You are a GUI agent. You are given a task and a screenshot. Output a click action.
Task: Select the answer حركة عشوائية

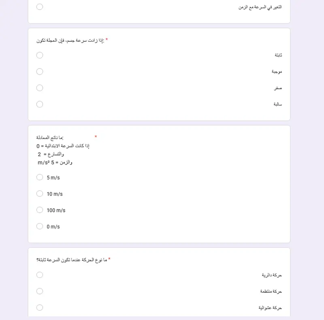(40, 307)
